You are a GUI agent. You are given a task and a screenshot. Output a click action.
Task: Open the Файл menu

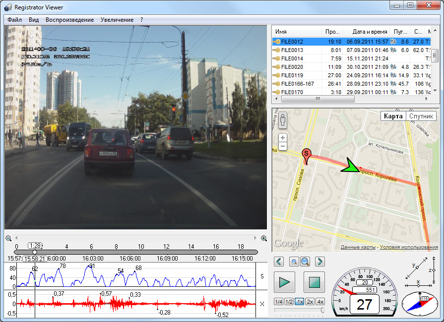click(14, 20)
